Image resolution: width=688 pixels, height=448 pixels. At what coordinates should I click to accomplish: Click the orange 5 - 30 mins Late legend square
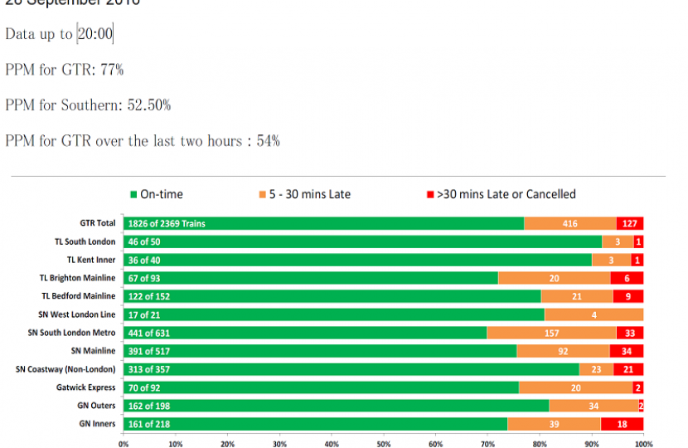[x=263, y=195]
